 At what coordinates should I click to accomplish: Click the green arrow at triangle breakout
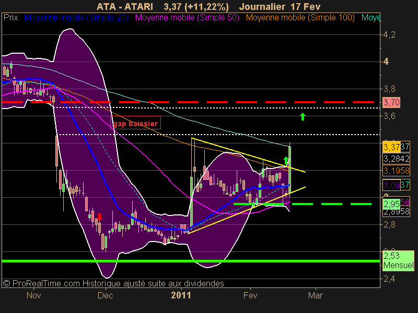coord(286,161)
